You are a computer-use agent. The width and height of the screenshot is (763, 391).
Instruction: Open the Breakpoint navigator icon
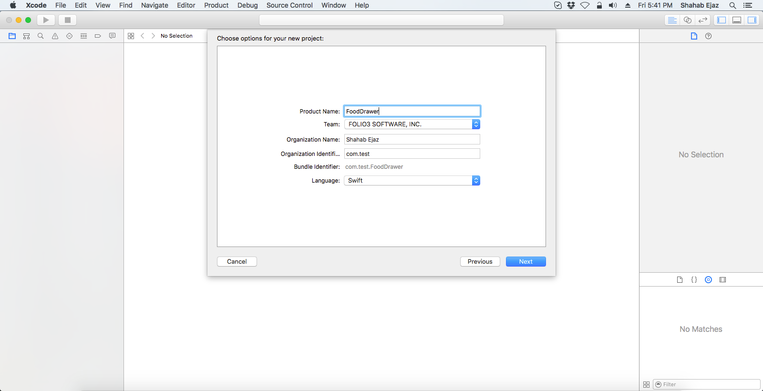tap(98, 36)
